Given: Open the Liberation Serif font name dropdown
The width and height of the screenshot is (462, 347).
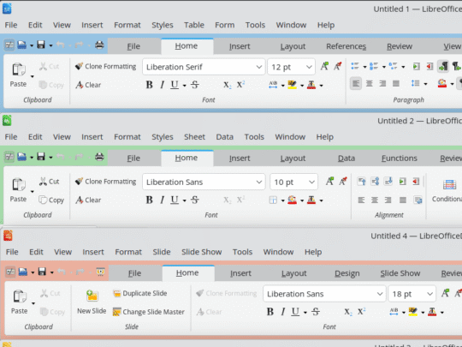Looking at the screenshot, I should [259, 67].
